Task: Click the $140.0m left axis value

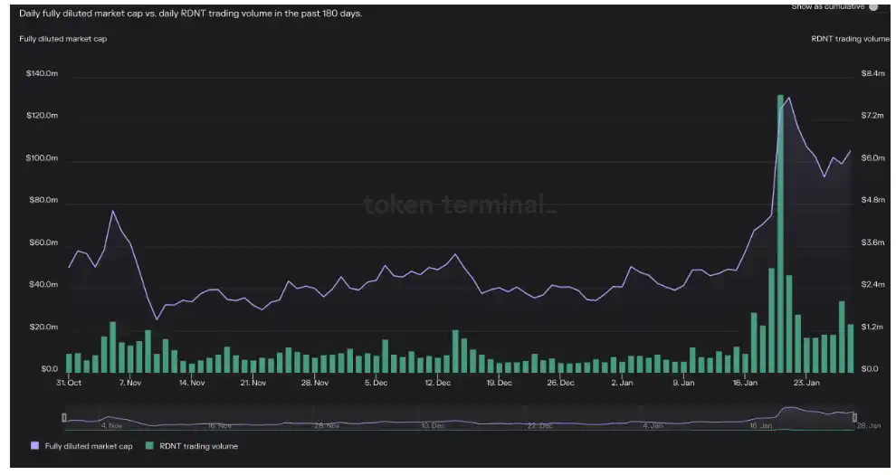Action: (42, 73)
